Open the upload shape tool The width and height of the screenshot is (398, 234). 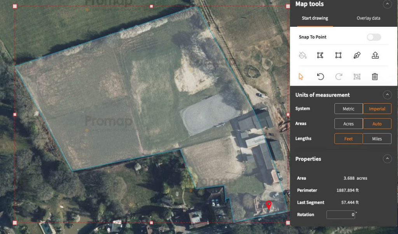click(x=375, y=55)
